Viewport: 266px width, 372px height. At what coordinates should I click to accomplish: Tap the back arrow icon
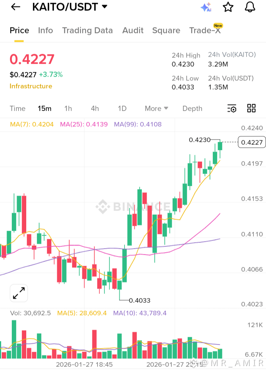pyautogui.click(x=16, y=7)
